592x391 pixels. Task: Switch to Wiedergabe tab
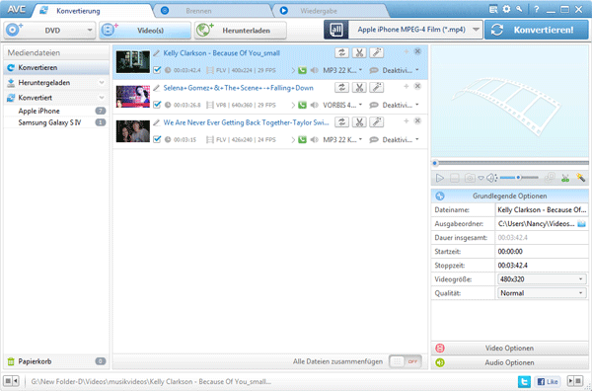point(319,11)
